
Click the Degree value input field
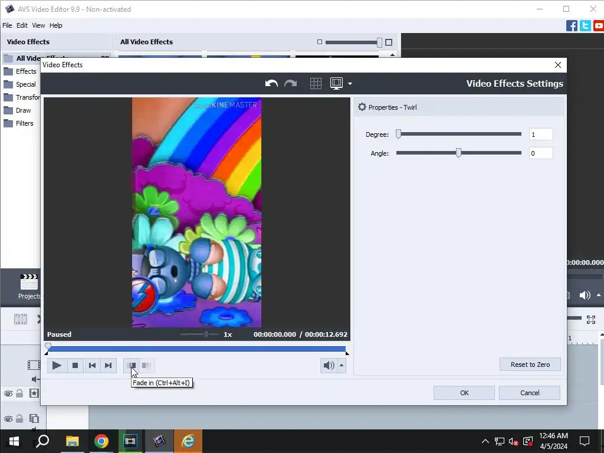coord(541,134)
